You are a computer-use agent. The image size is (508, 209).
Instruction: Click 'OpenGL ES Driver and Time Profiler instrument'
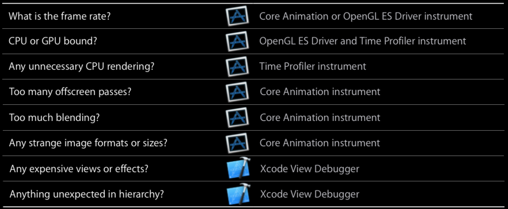pos(362,41)
